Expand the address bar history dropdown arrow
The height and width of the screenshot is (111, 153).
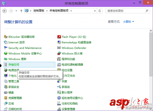tap(95, 11)
